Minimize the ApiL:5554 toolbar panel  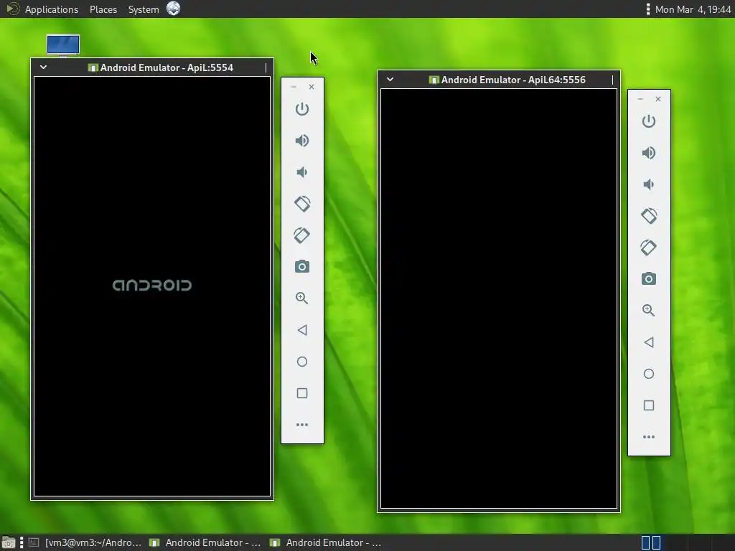click(x=294, y=87)
